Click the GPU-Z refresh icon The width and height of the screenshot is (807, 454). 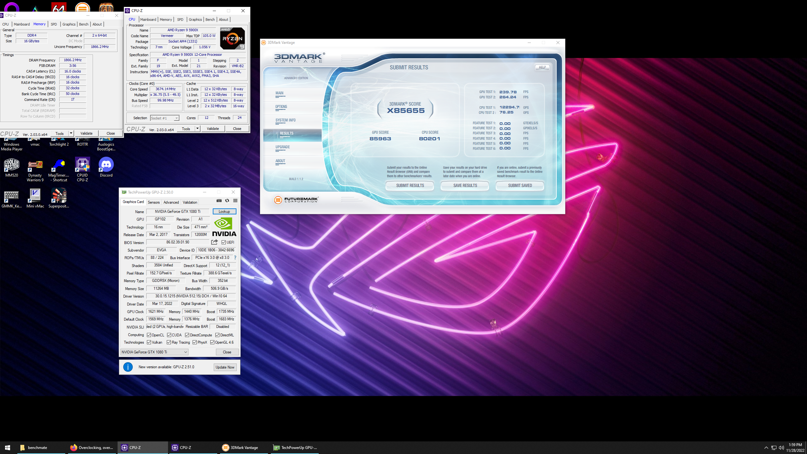227,201
